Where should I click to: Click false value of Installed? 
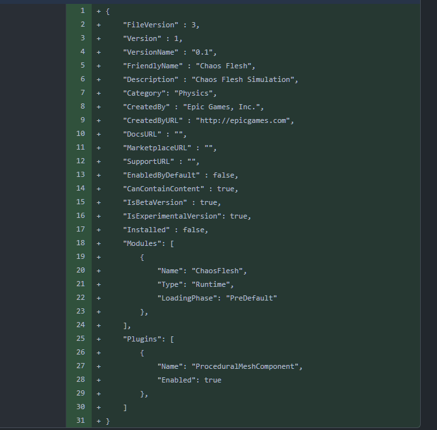pyautogui.click(x=193, y=230)
